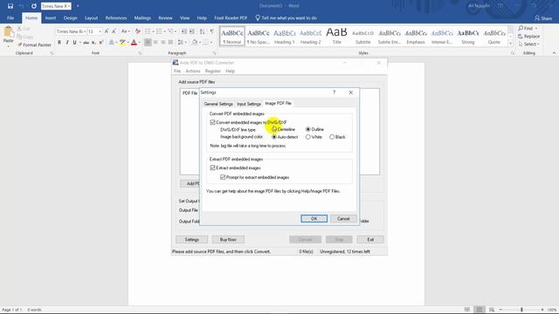Apply subscript formatting
Viewport: 559px width, 314px height.
(93, 43)
